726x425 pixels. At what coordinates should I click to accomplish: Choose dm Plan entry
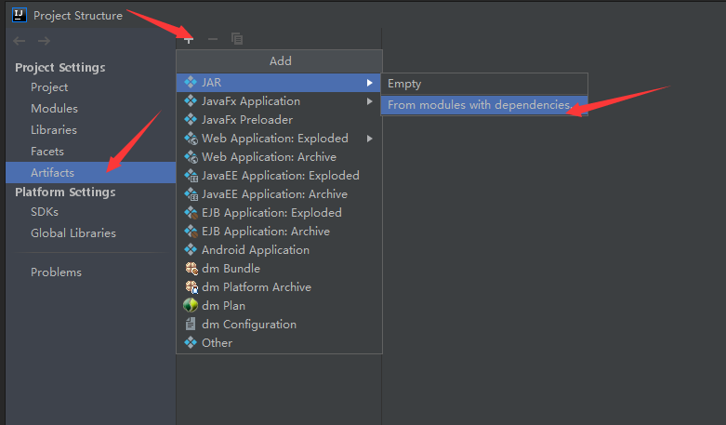point(279,306)
